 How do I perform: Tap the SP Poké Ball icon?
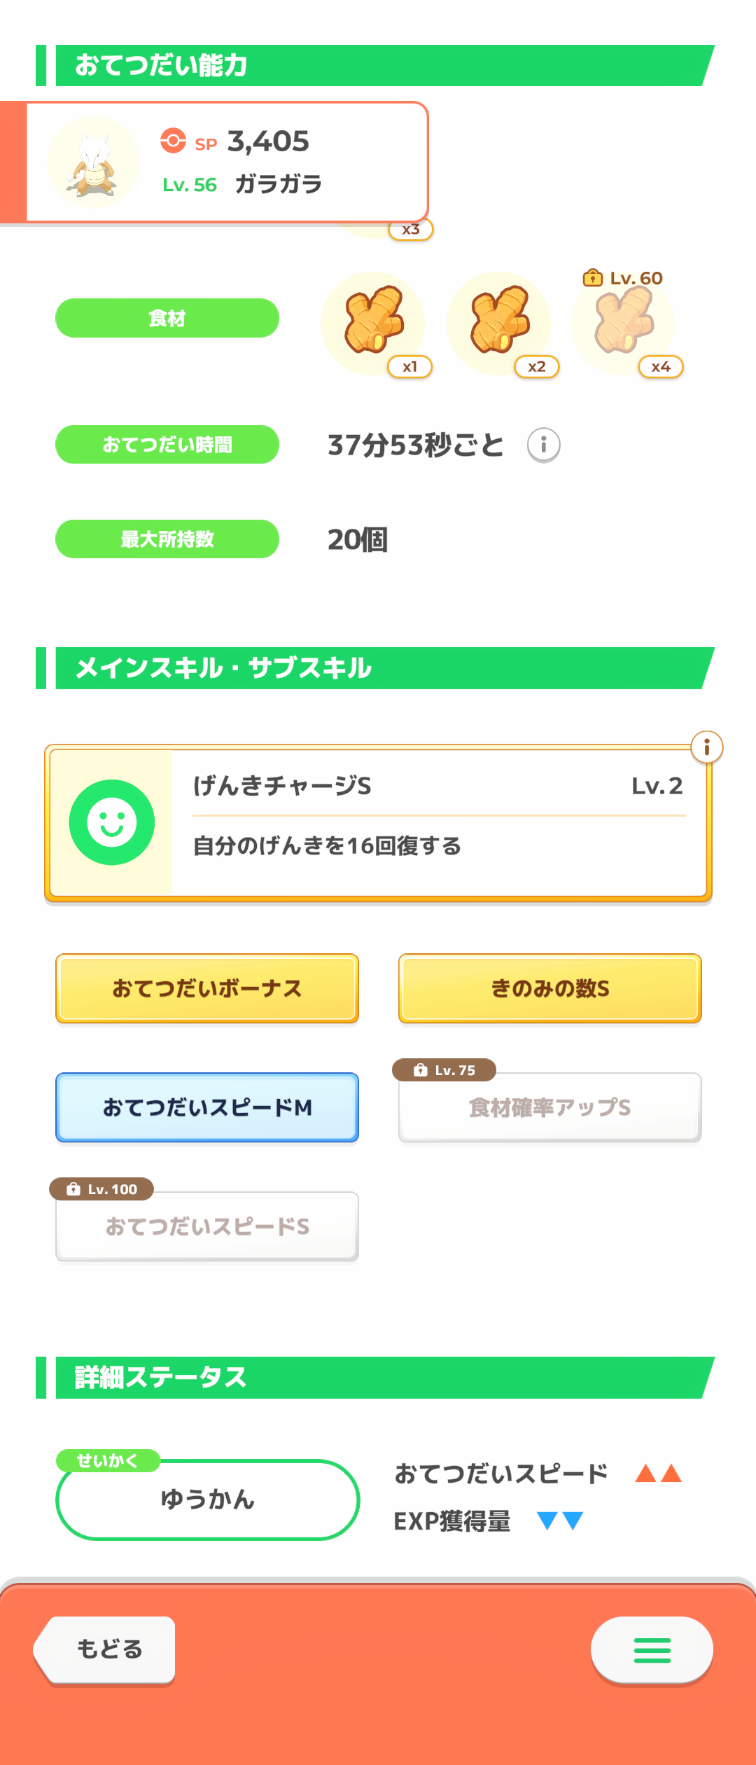pos(173,141)
